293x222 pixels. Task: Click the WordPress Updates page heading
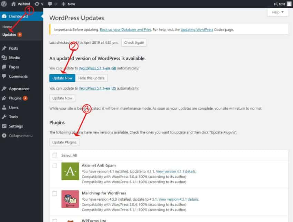[x=77, y=18]
